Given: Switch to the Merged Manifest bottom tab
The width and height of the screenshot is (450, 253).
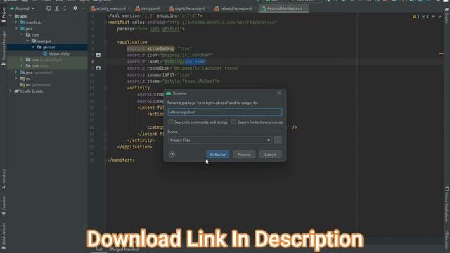Looking at the screenshot, I should click(124, 249).
